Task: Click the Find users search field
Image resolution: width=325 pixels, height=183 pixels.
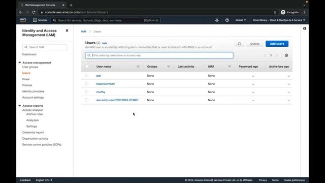Action: 159,55
